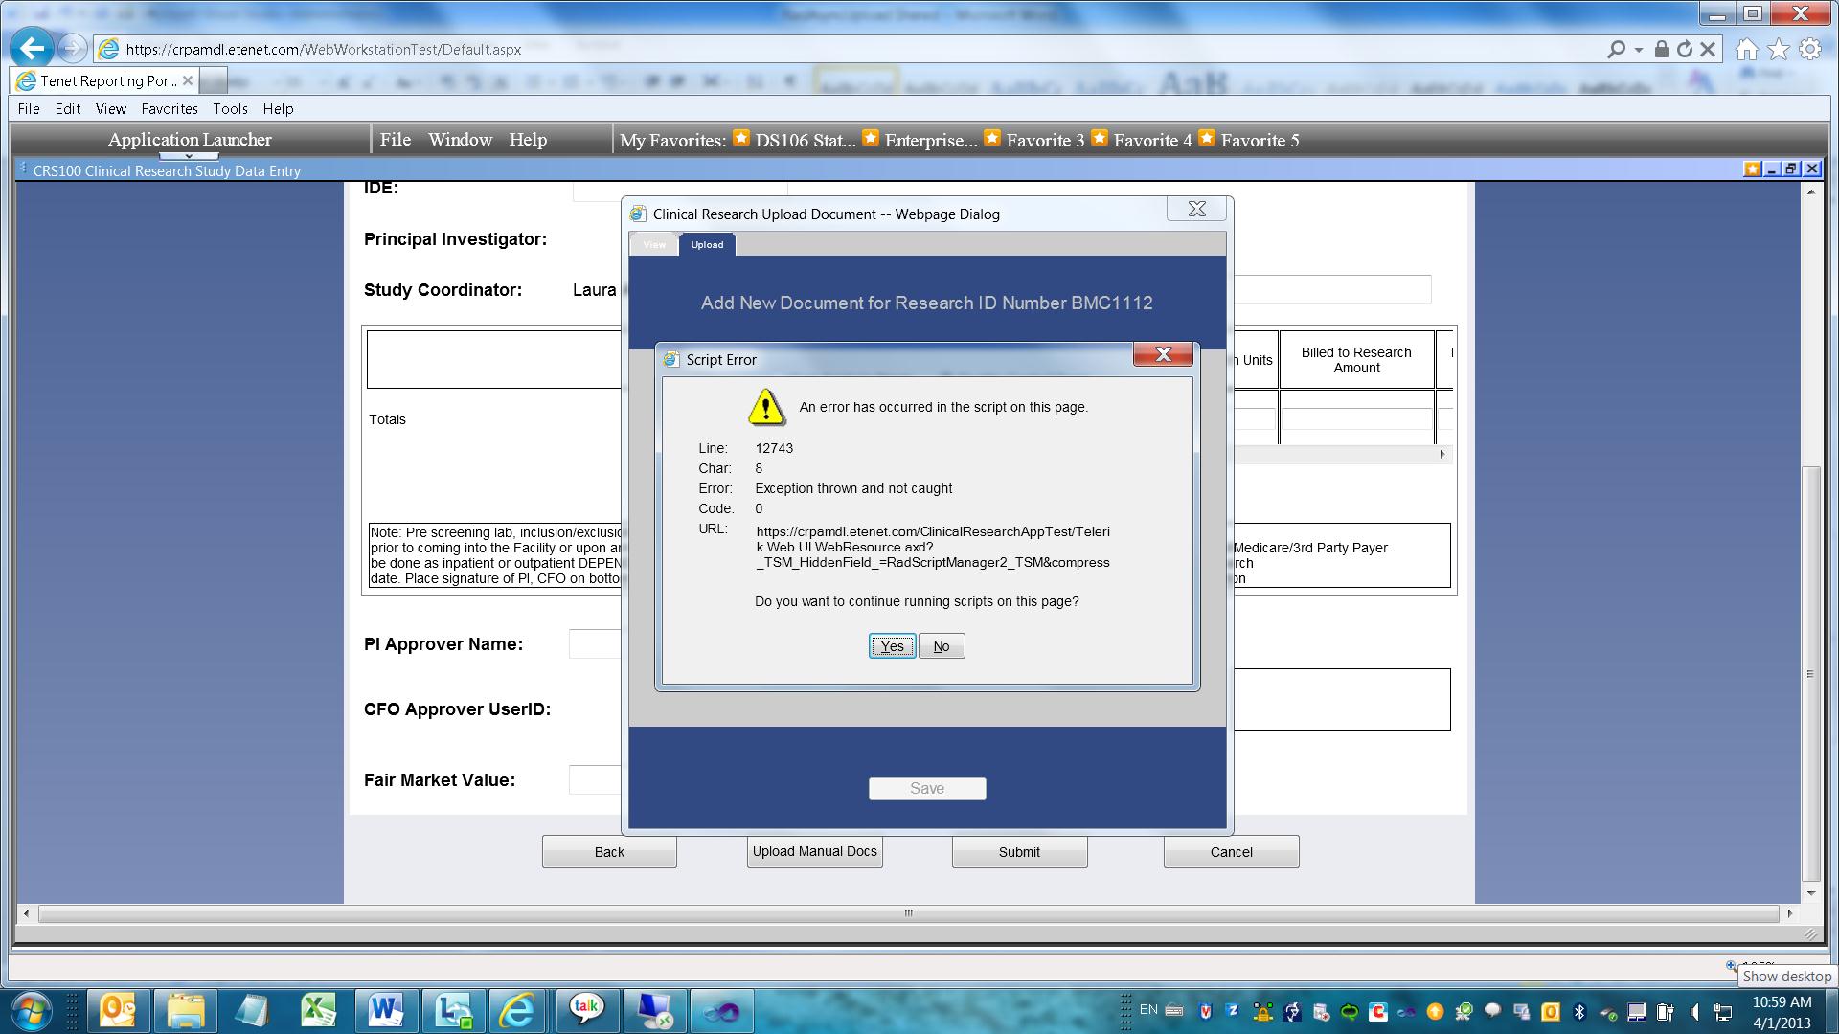Click the IE back arrow button
This screenshot has width=1839, height=1034.
pos(33,49)
